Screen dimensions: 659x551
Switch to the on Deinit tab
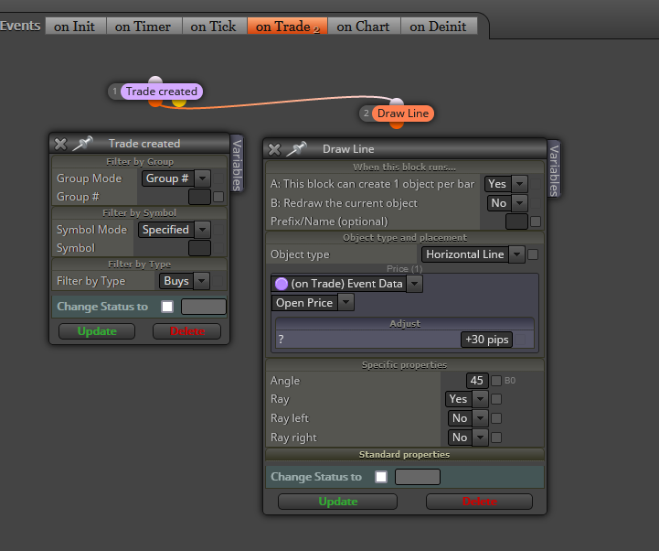439,27
